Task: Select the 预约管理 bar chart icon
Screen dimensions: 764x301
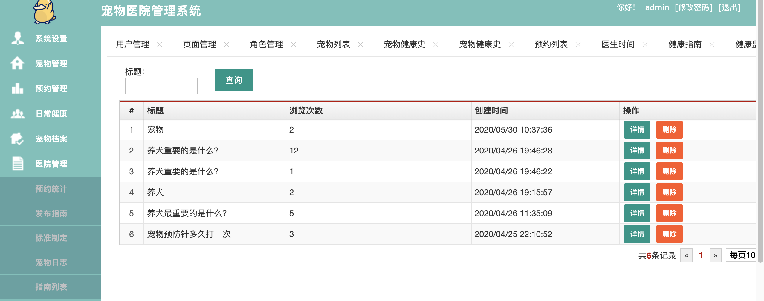Action: 17,88
